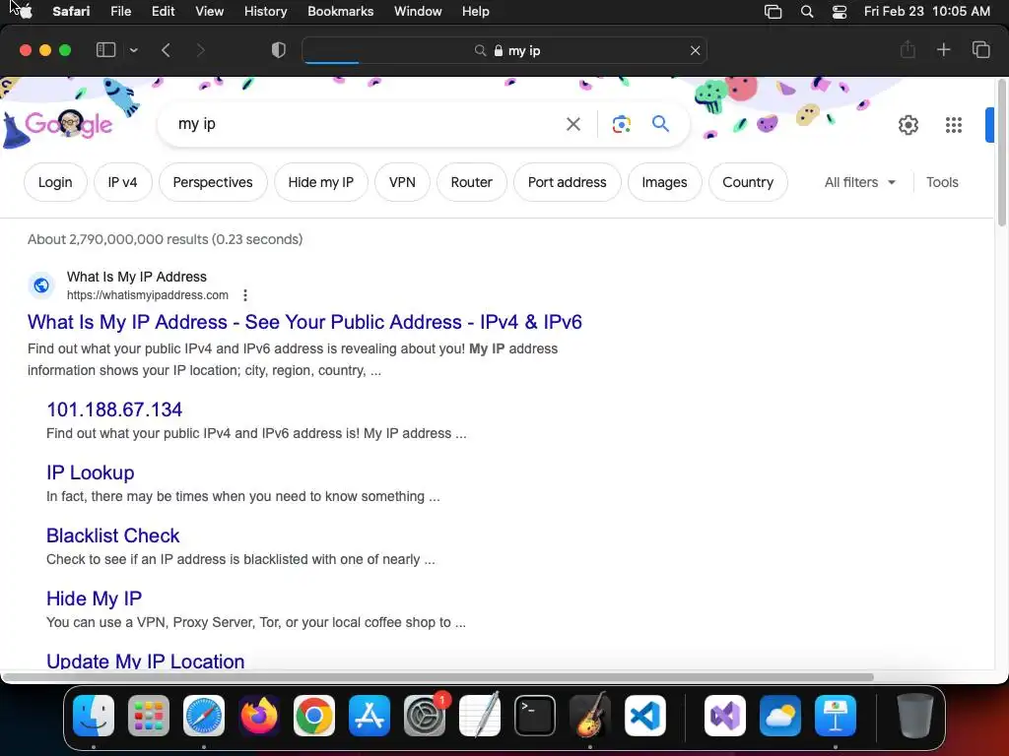This screenshot has height=756, width=1009.
Task: Click the Tools button
Action: [x=942, y=182]
